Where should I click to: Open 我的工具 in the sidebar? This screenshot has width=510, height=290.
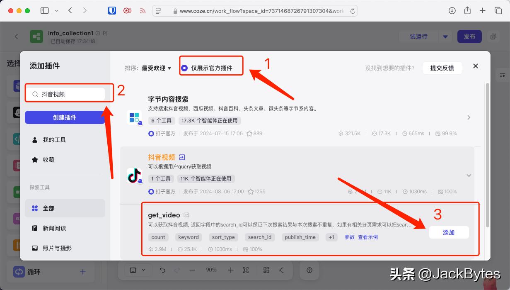pyautogui.click(x=54, y=140)
